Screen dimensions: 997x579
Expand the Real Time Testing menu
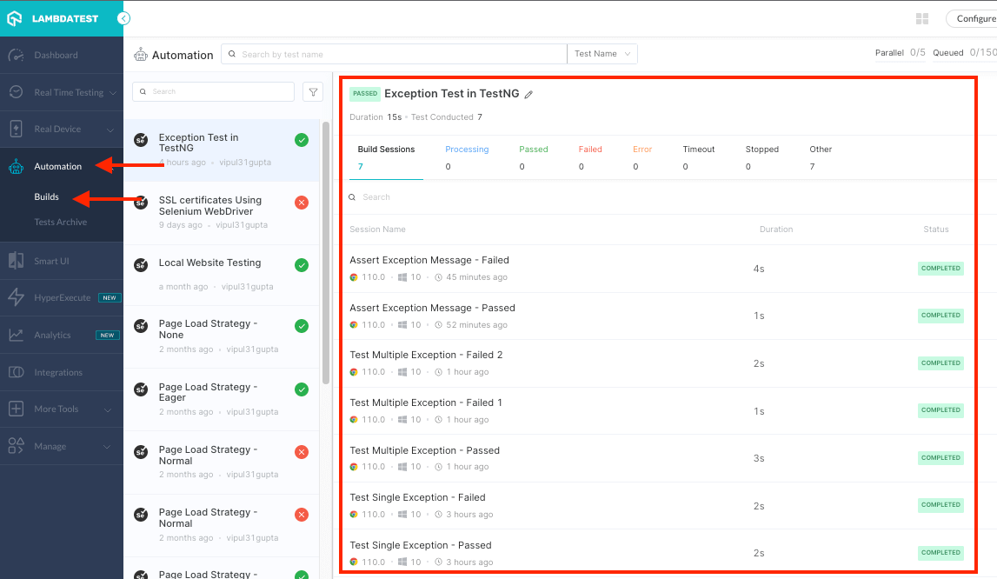tap(69, 93)
